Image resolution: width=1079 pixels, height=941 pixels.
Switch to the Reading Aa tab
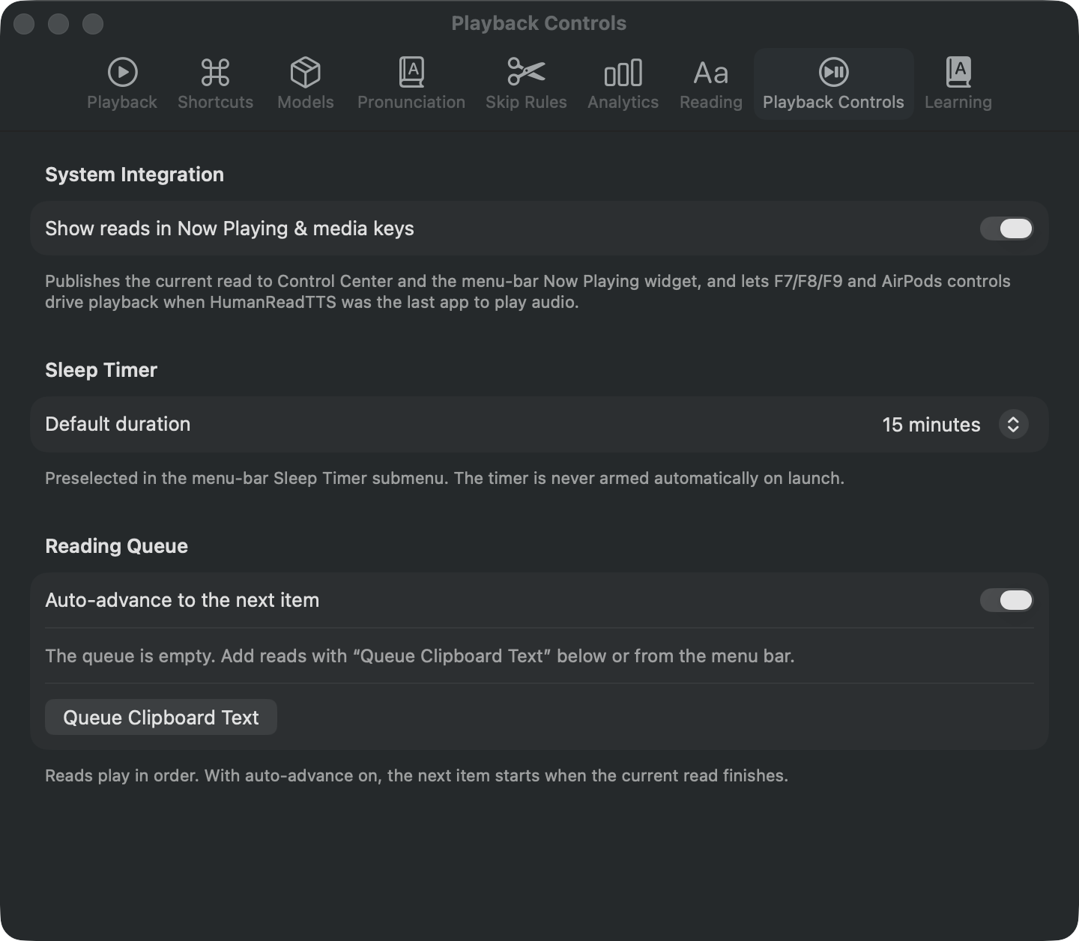click(710, 84)
